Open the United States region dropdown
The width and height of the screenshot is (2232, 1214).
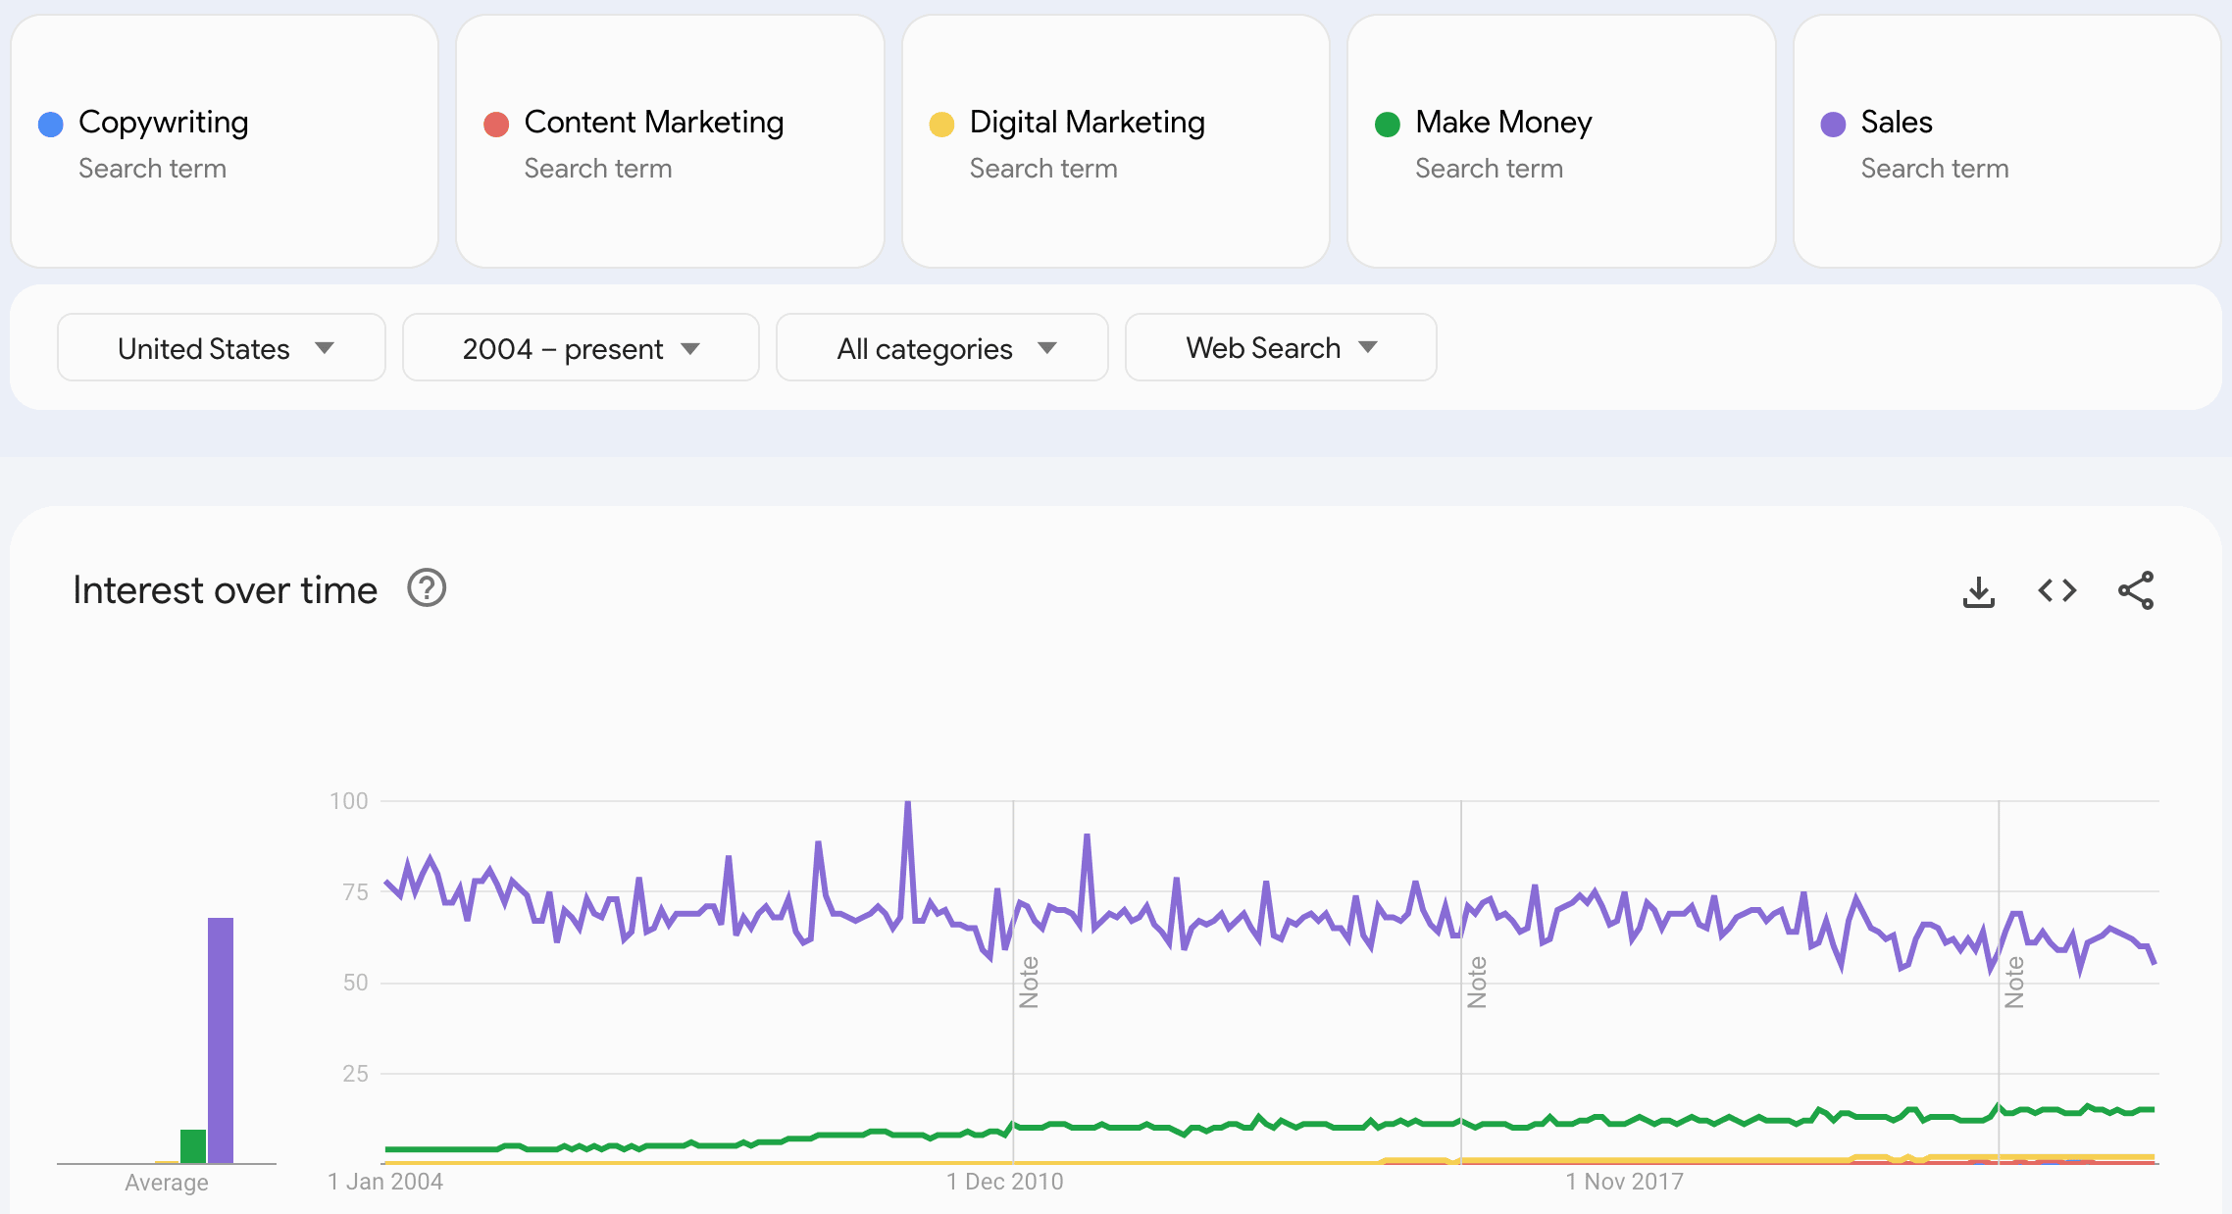tap(222, 348)
